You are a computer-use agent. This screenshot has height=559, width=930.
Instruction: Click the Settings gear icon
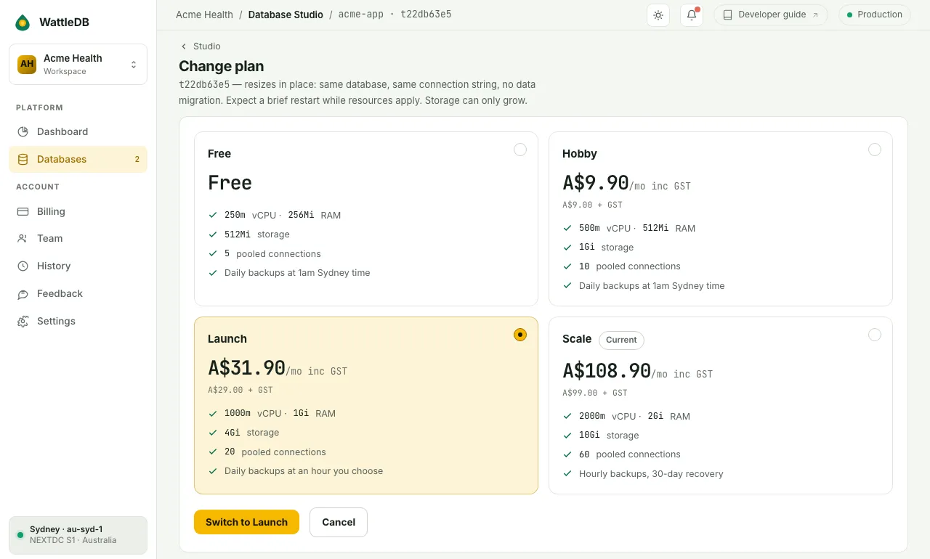pyautogui.click(x=23, y=321)
